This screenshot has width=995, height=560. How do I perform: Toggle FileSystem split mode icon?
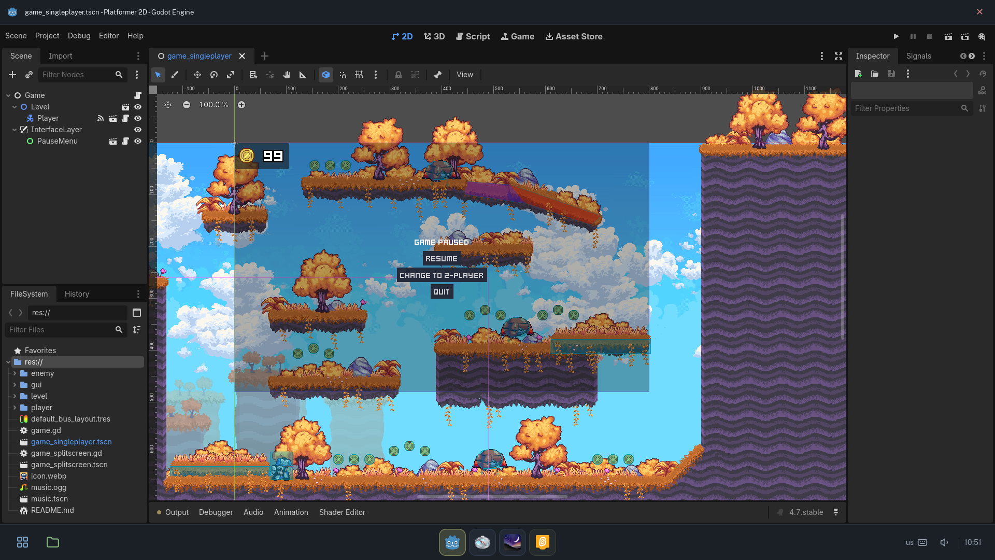click(137, 313)
